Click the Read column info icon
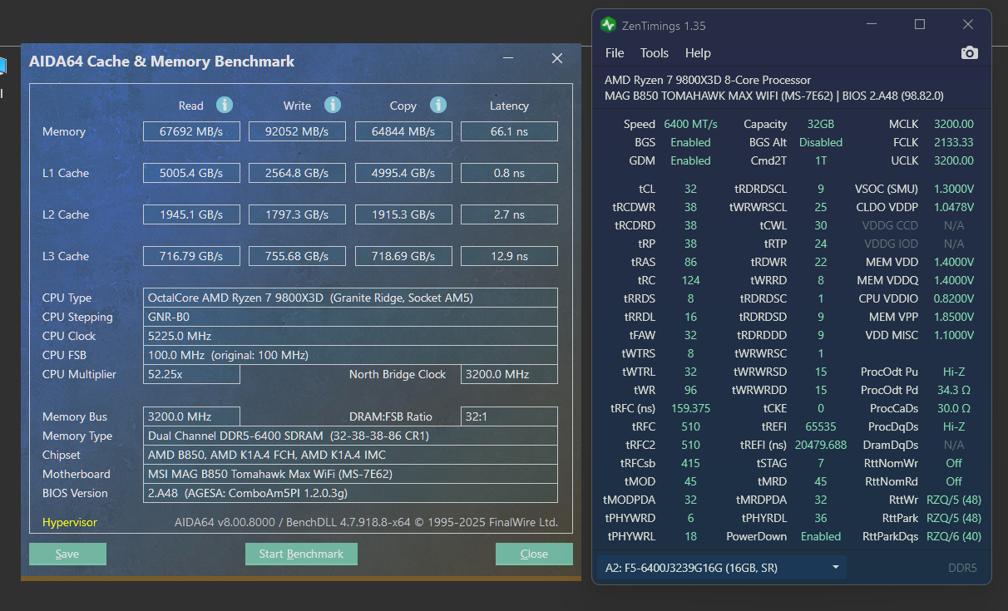This screenshot has height=611, width=1008. [225, 105]
